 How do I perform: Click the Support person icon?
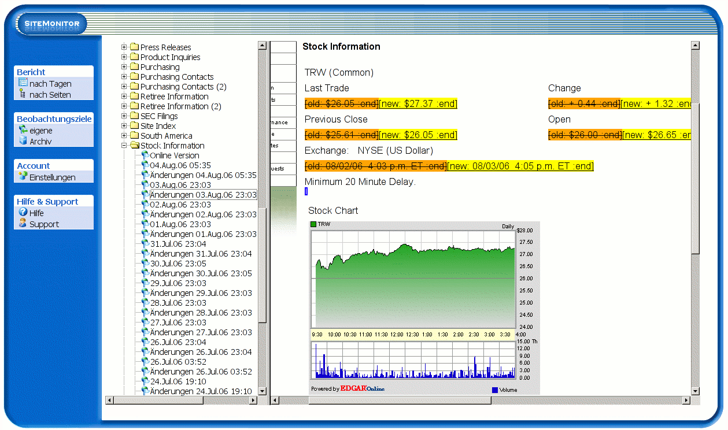coord(23,224)
